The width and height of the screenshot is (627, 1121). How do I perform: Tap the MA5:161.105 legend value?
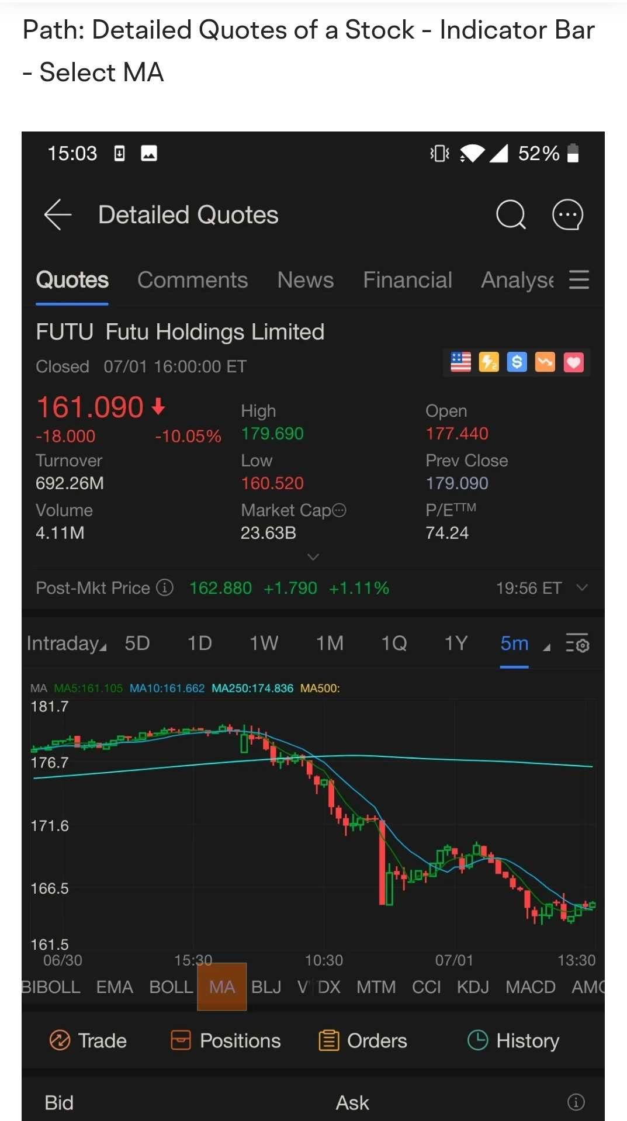click(x=88, y=688)
